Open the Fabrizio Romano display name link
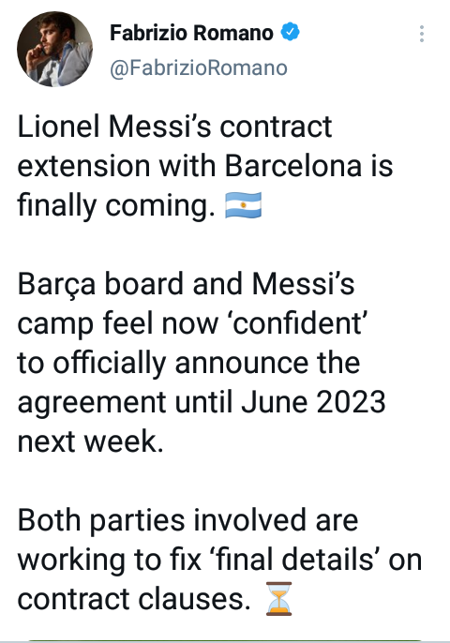The width and height of the screenshot is (450, 643). (191, 33)
